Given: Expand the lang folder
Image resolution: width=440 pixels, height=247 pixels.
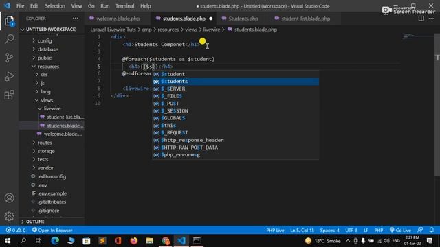Looking at the screenshot, I should tap(45, 91).
